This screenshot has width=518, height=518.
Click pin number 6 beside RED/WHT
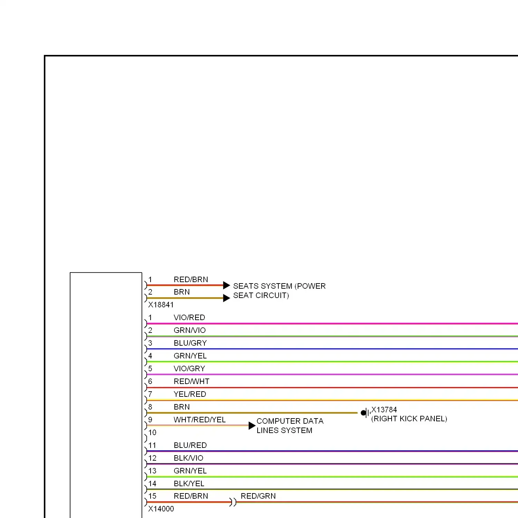click(x=150, y=381)
